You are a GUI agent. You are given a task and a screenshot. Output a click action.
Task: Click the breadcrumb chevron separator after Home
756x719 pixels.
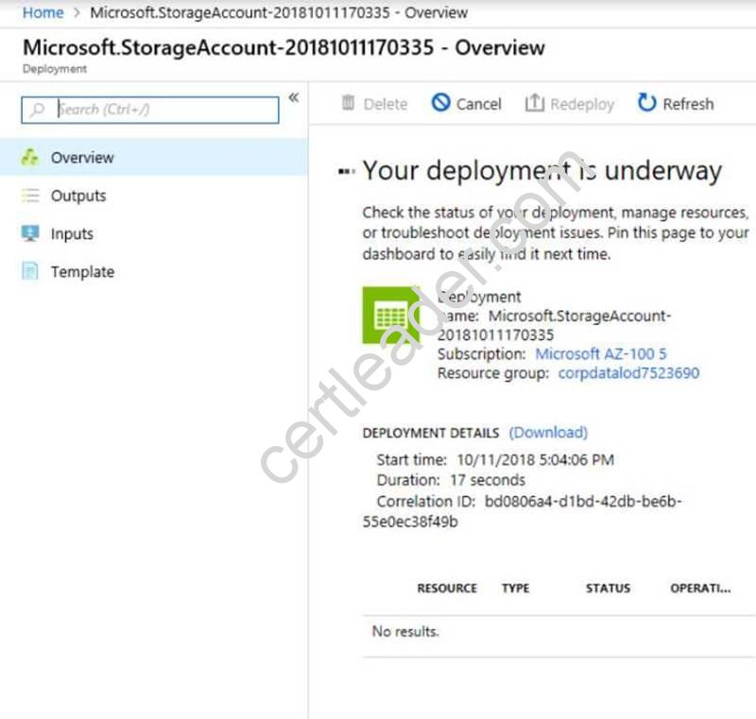77,12
